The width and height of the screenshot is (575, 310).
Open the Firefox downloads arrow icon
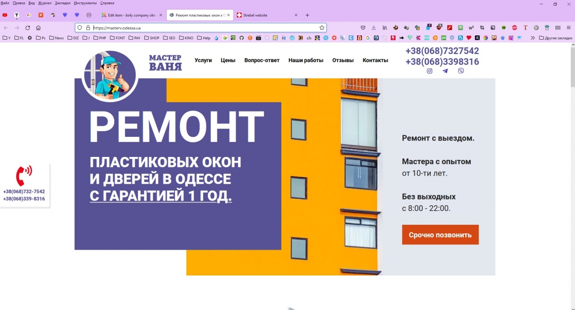(x=374, y=28)
